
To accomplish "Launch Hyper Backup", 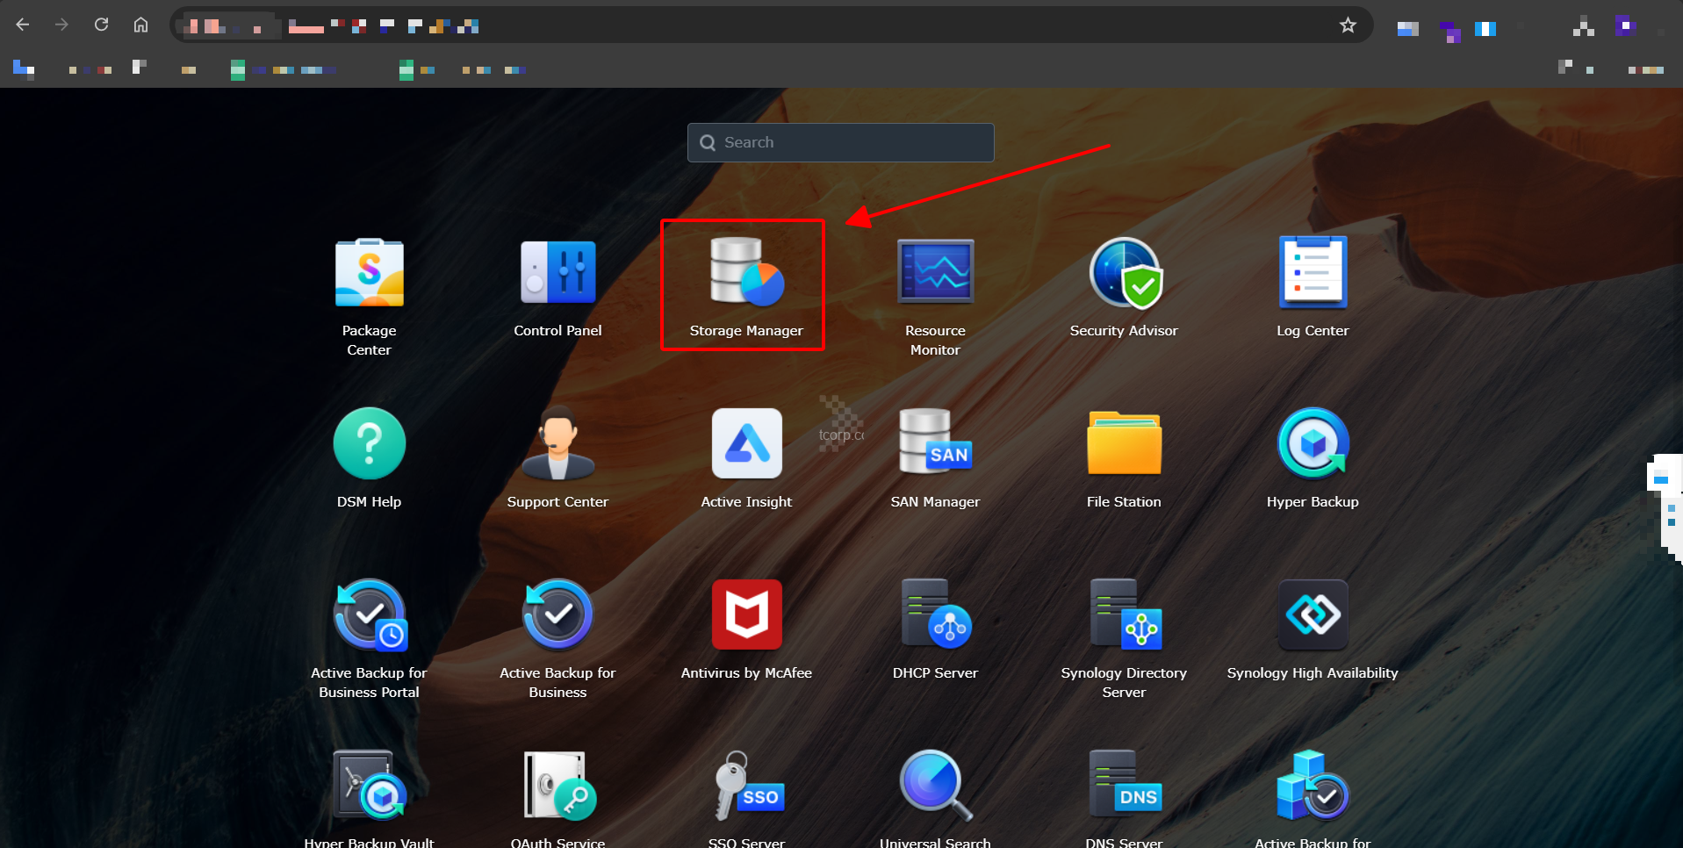I will click(x=1313, y=445).
